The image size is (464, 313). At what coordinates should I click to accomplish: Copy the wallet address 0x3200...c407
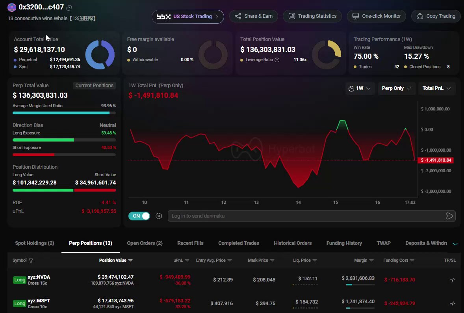[69, 8]
